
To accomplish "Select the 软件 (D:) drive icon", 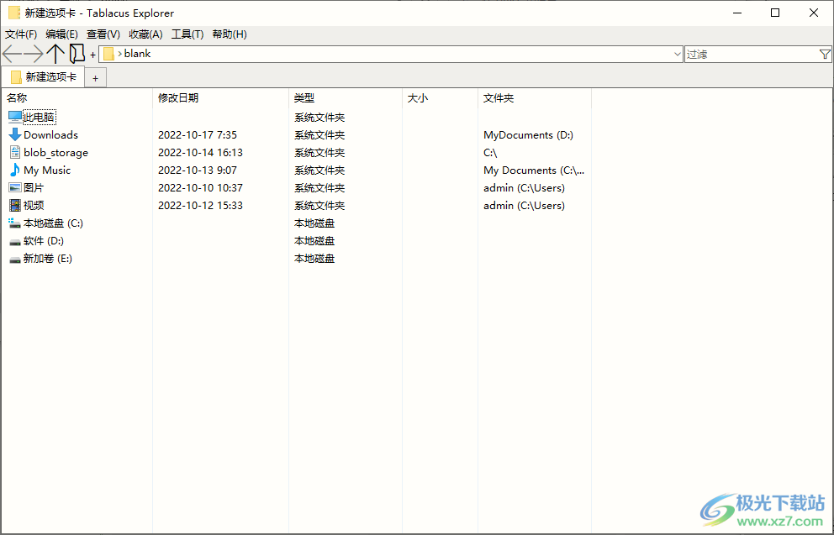I will (x=15, y=242).
